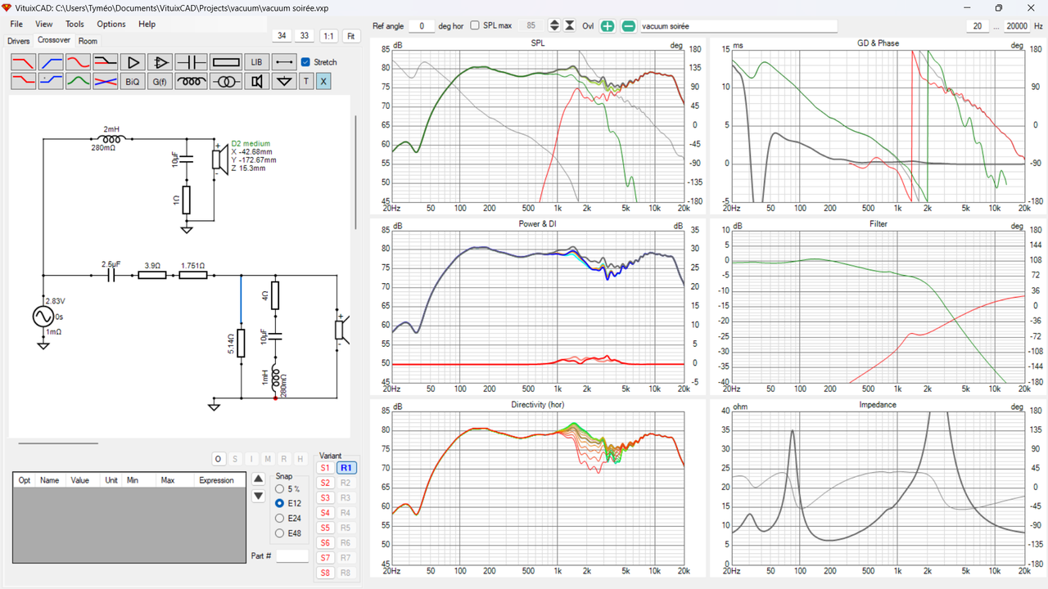Image resolution: width=1048 pixels, height=589 pixels.
Task: Click the hourglass-shaped scale icon beside SPL max
Action: pyautogui.click(x=570, y=26)
